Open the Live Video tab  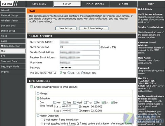(x=39, y=4)
